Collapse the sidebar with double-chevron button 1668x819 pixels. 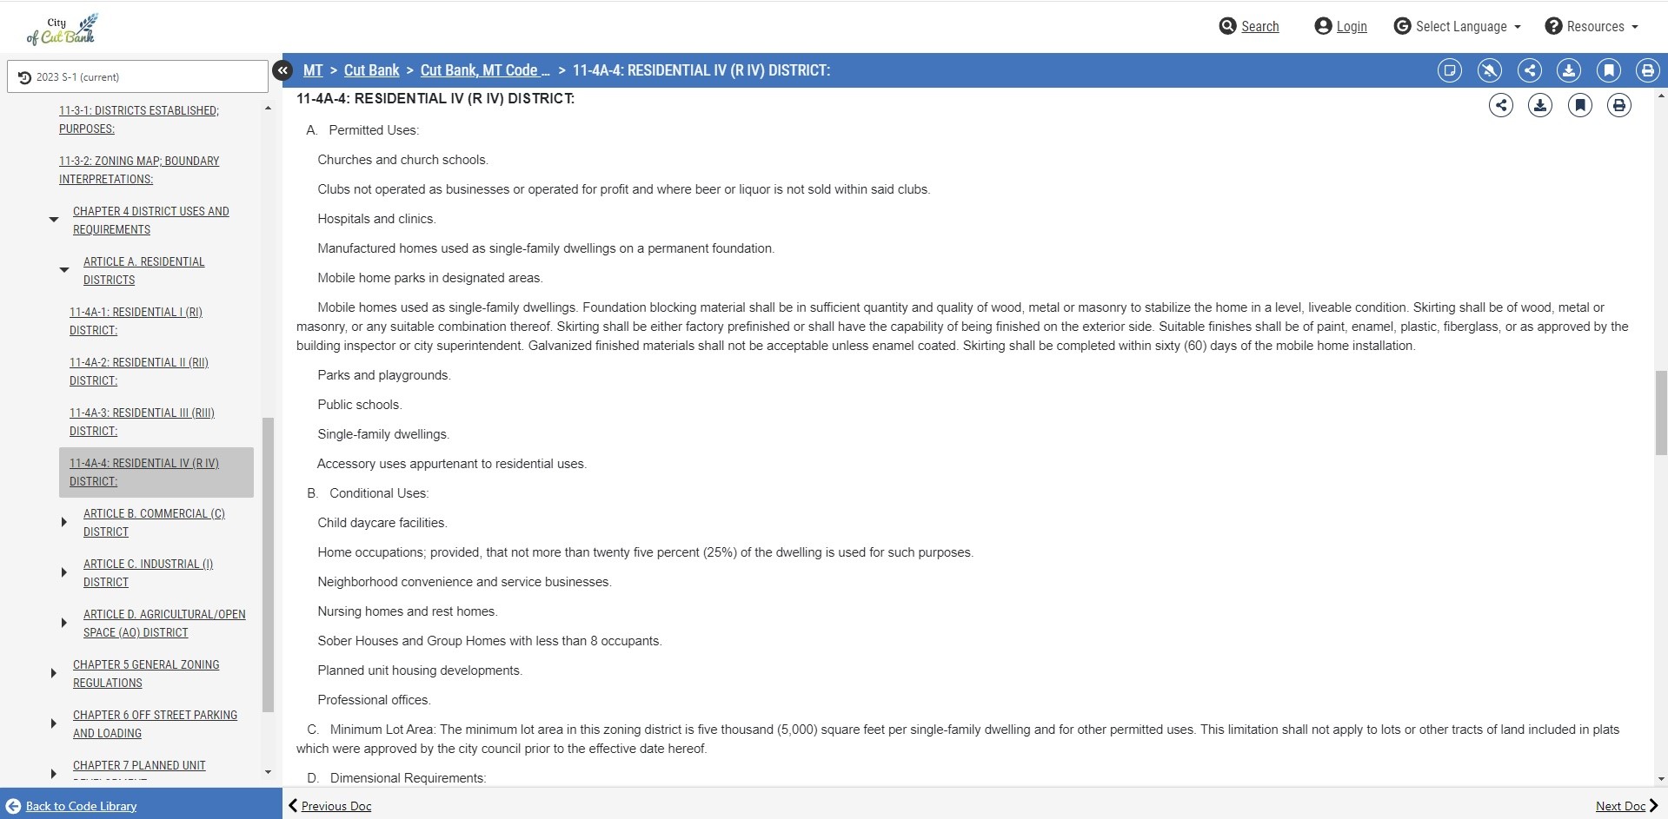[x=282, y=70]
